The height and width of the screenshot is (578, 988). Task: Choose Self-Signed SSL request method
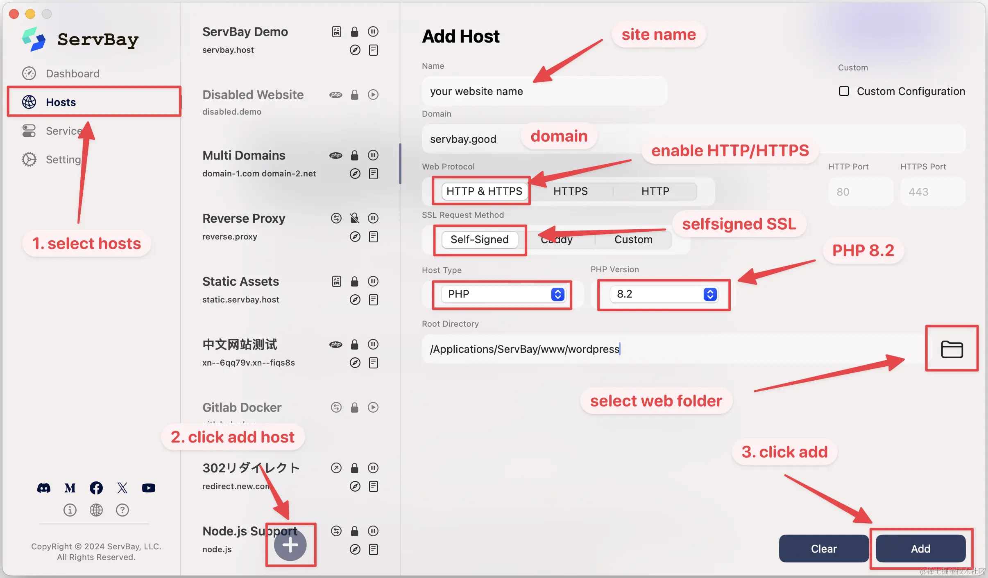[479, 239]
